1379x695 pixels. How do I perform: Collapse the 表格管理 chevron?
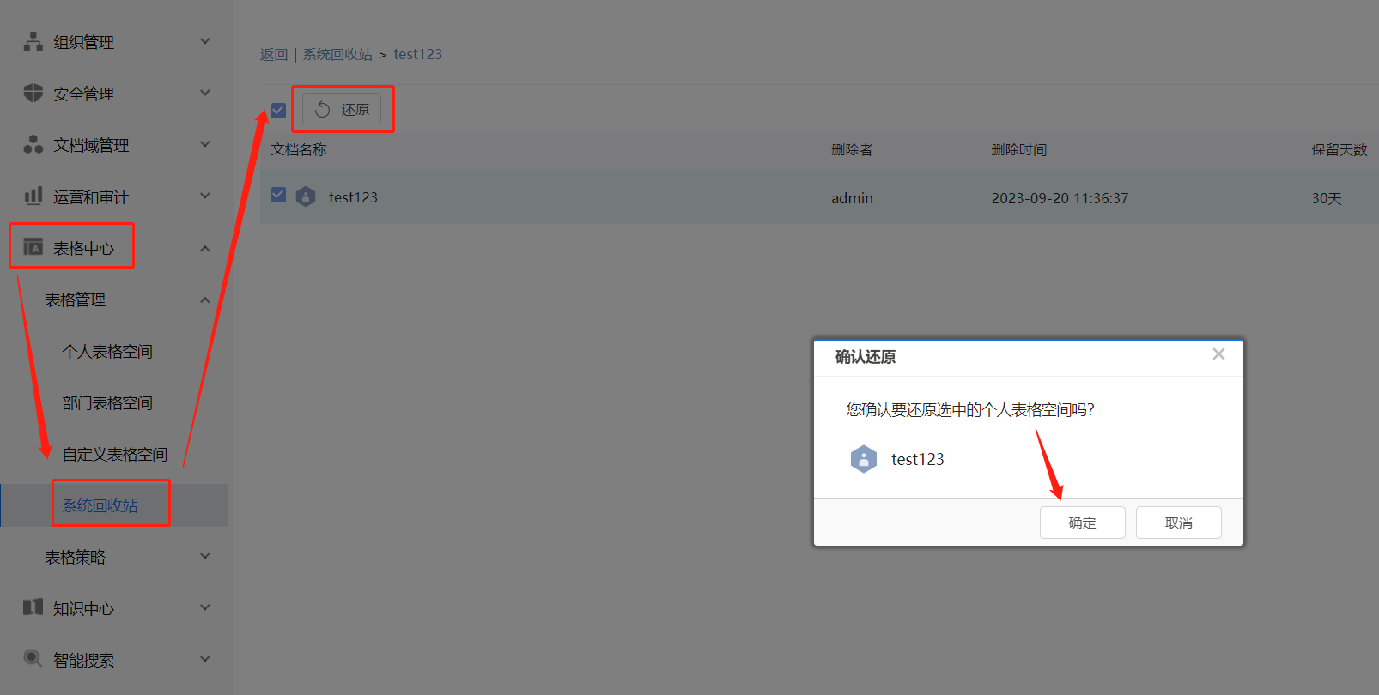click(x=205, y=300)
